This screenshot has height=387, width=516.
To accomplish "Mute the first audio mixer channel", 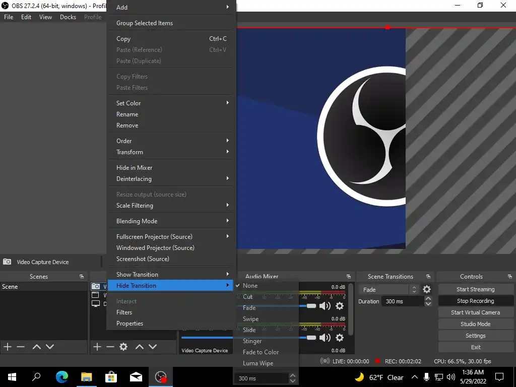I will coord(325,306).
